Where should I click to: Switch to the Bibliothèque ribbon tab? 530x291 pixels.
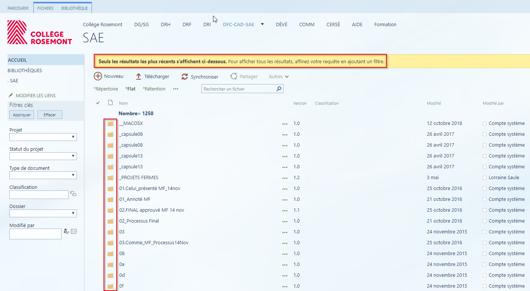[x=75, y=8]
